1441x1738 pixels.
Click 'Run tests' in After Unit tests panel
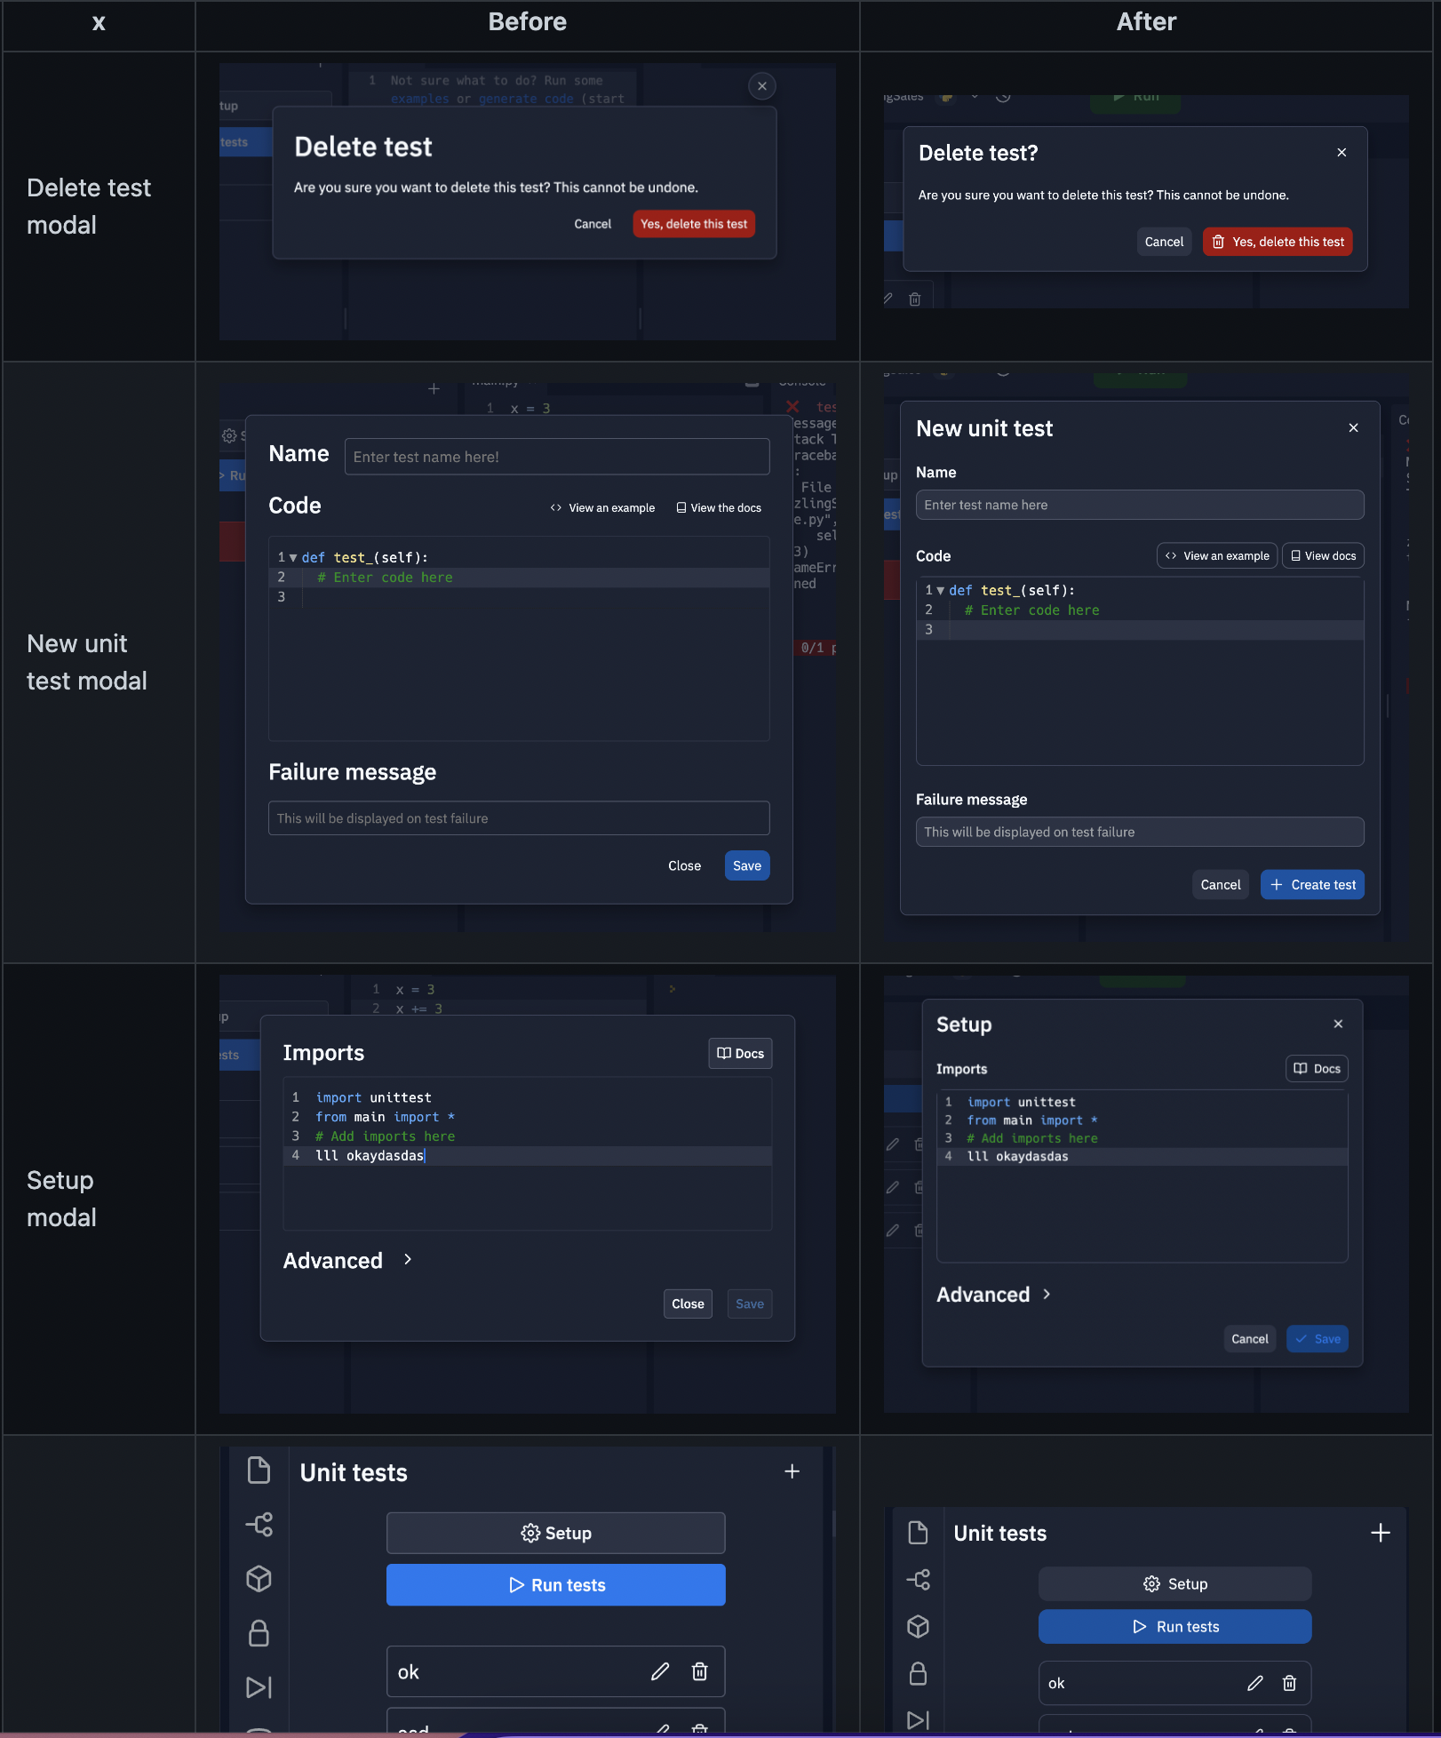coord(1174,1627)
